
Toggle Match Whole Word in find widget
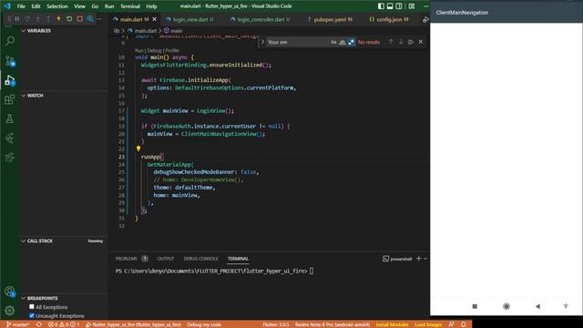tap(343, 42)
